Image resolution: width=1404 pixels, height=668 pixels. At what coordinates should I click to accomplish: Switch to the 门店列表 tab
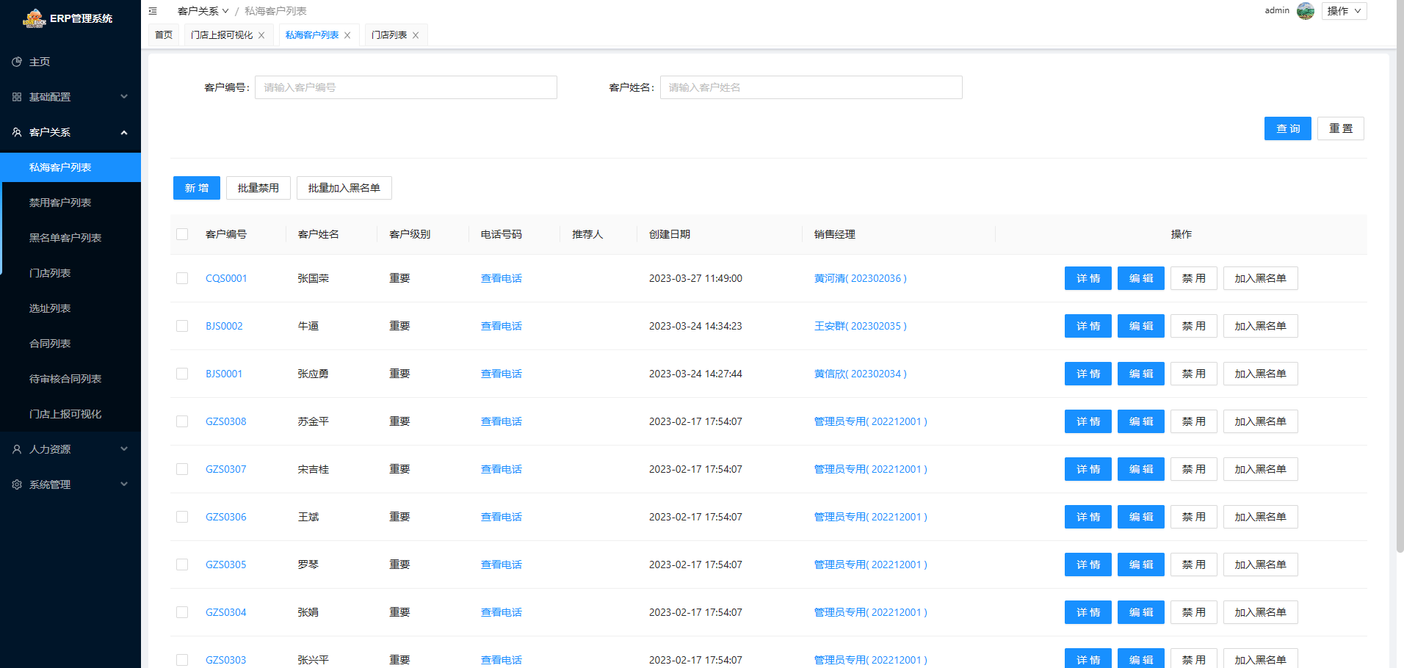coord(389,35)
